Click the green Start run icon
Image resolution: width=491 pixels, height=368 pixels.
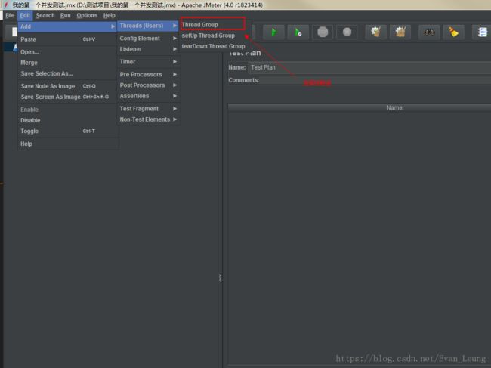pyautogui.click(x=273, y=32)
